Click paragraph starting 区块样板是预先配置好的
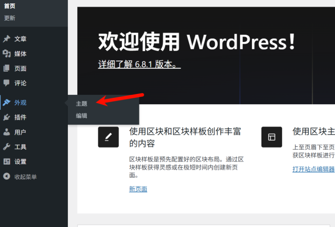 [x=186, y=167]
